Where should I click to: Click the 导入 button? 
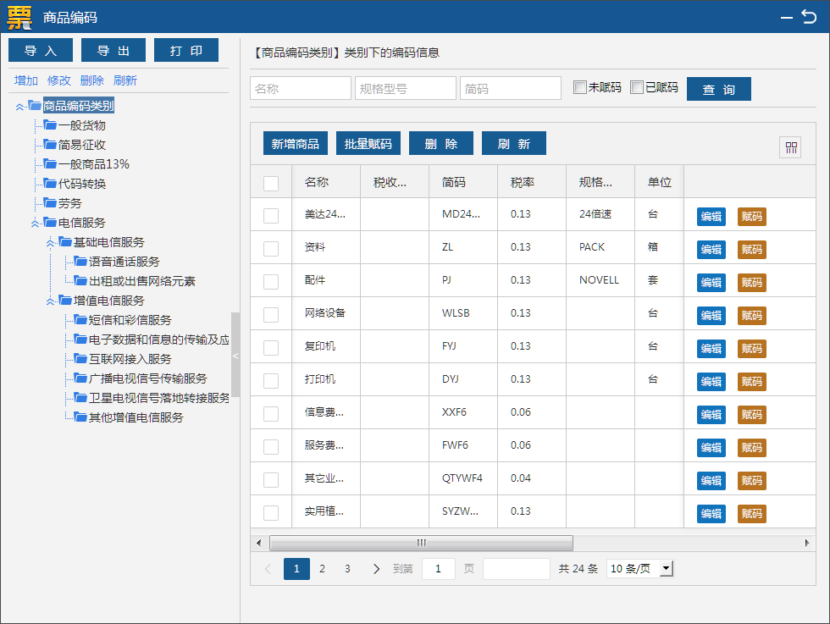pyautogui.click(x=41, y=50)
